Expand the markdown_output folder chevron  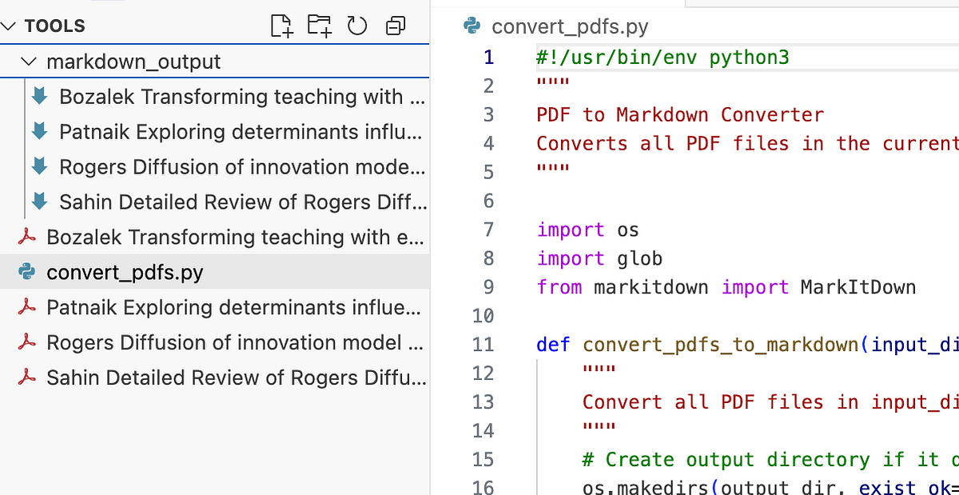(30, 61)
